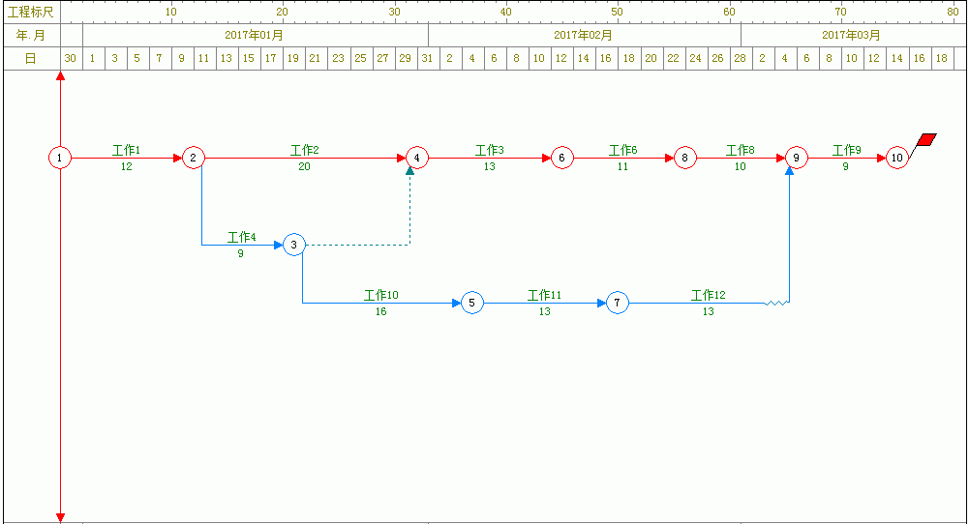The height and width of the screenshot is (524, 969).
Task: Select blue node 5 circle
Action: point(471,304)
